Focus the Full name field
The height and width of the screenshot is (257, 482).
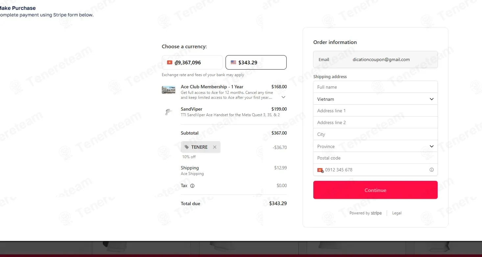point(375,87)
